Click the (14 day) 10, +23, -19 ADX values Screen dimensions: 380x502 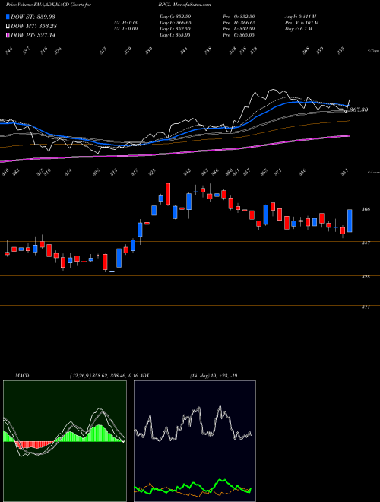(213, 376)
